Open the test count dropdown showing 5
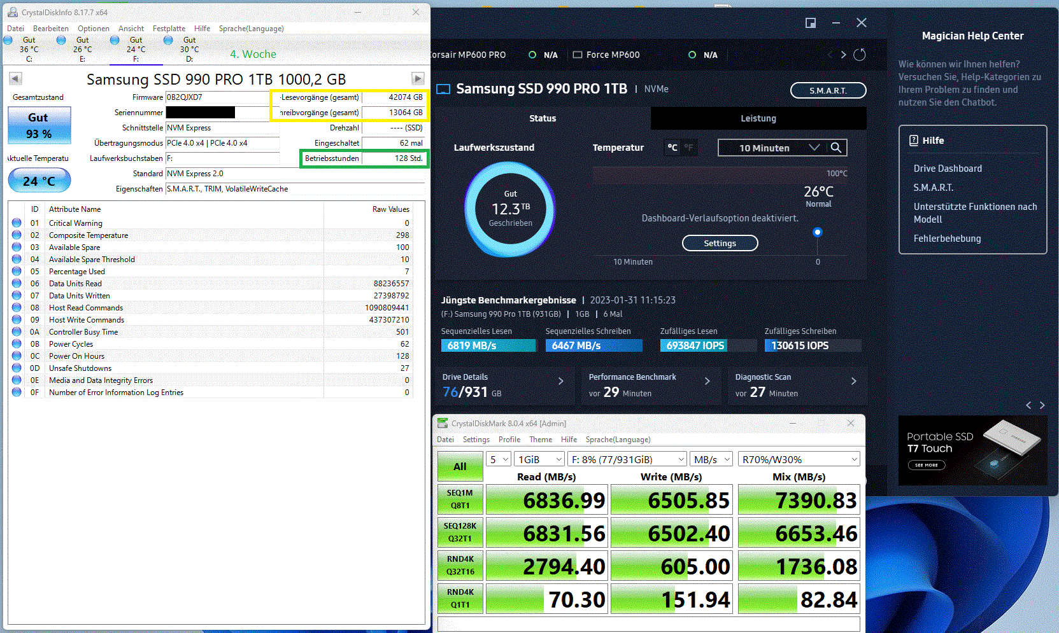 tap(499, 459)
